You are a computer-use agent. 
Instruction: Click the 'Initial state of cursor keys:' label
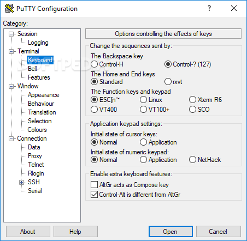124,134
